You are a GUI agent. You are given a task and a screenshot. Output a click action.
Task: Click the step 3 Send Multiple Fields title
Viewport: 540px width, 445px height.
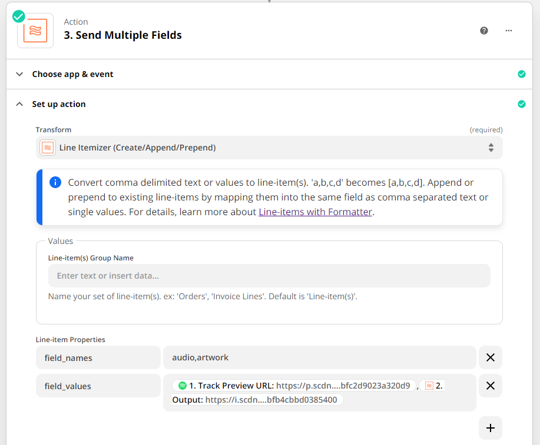click(122, 35)
